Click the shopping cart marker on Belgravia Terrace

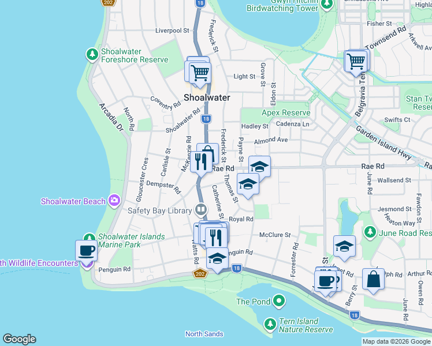[356, 62]
